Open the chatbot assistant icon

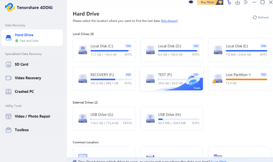[191, 2]
